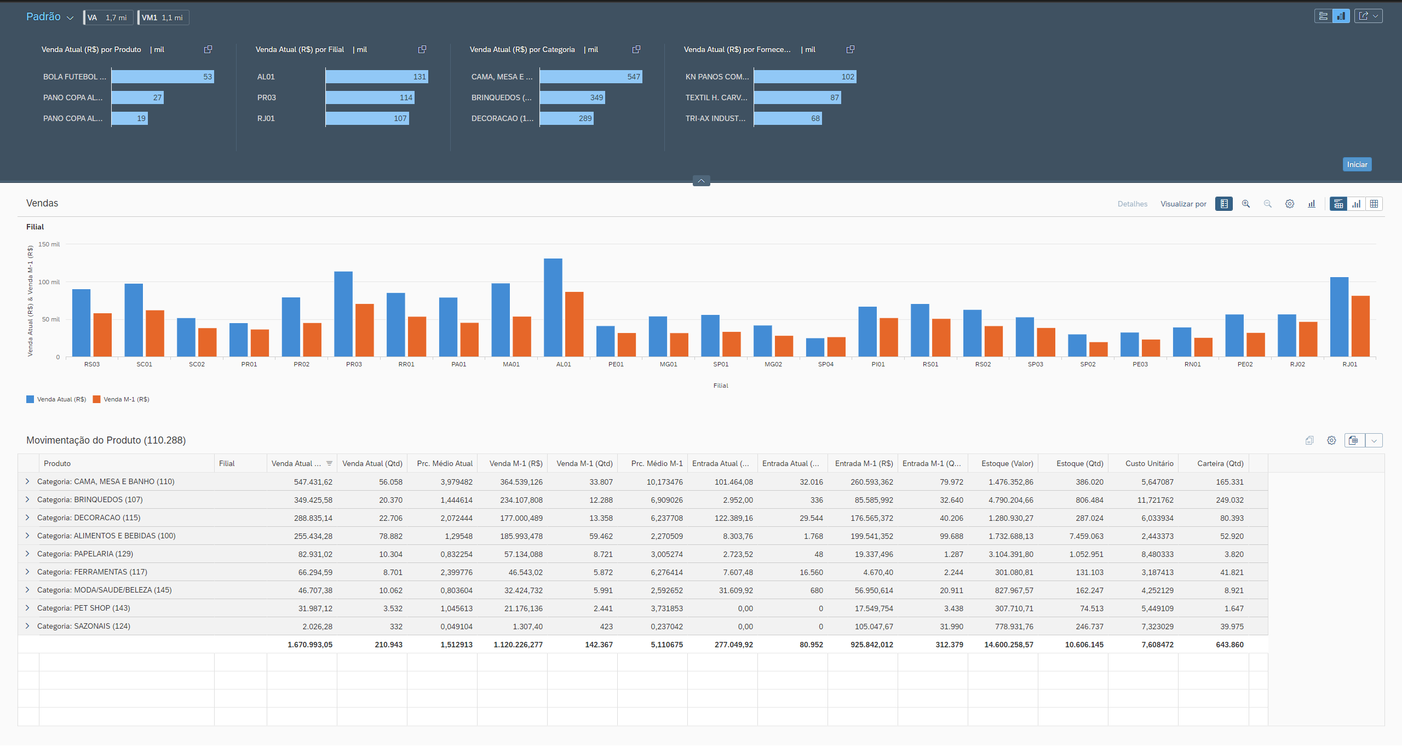Open value help for Venda por Filial filter

coord(422,49)
